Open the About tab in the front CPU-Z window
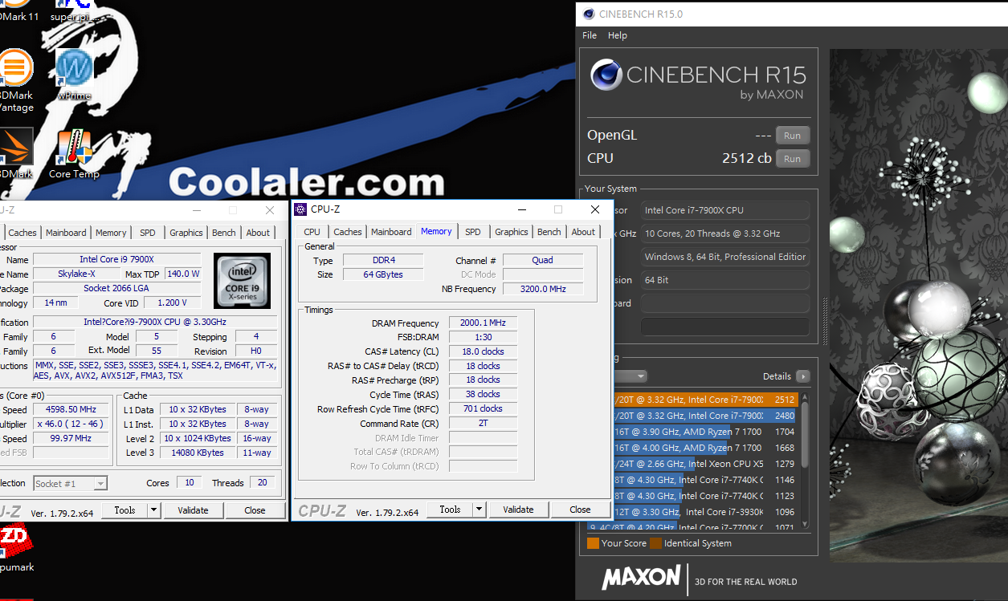Image resolution: width=1008 pixels, height=601 pixels. click(x=583, y=232)
